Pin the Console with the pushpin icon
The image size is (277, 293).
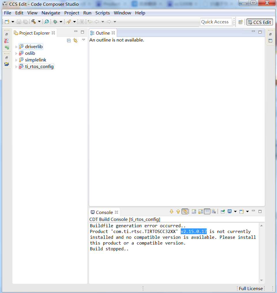pyautogui.click(x=223, y=211)
